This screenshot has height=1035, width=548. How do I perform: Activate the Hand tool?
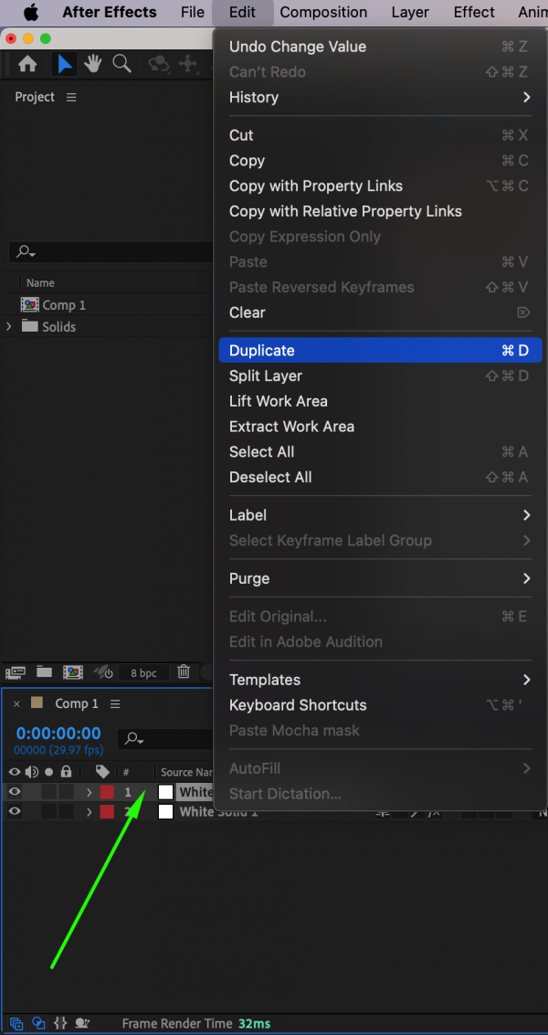[93, 65]
